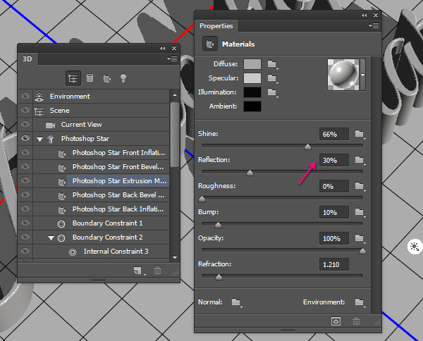The image size is (423, 341).
Task: Filter 3D panel by materials
Action: tap(106, 78)
